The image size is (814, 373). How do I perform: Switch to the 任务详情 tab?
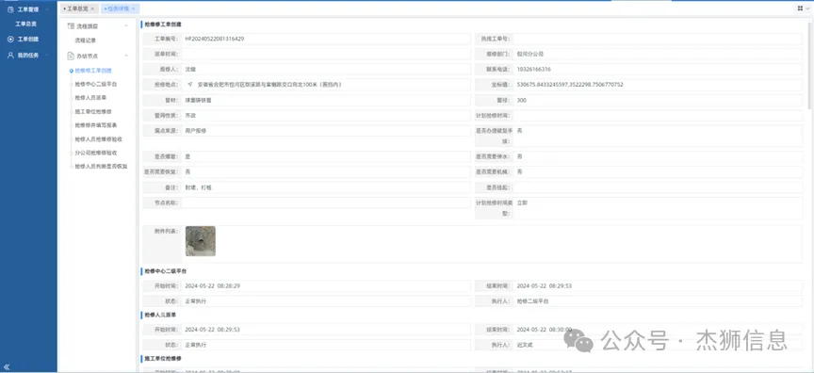118,8
